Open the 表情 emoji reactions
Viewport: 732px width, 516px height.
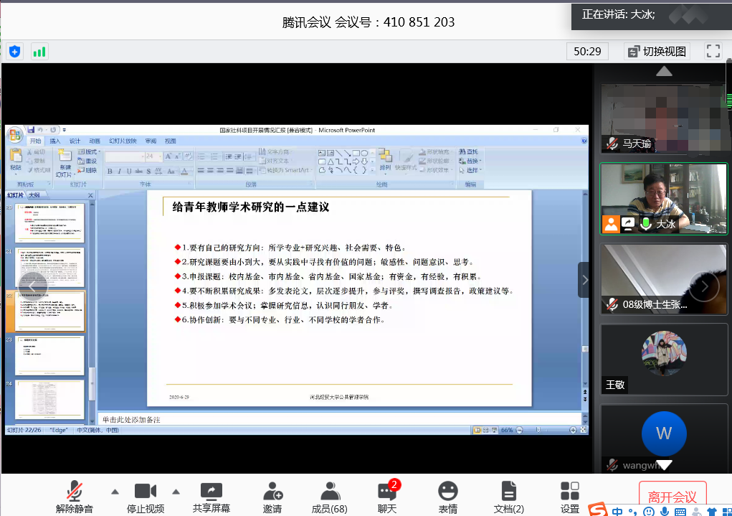[x=448, y=497]
